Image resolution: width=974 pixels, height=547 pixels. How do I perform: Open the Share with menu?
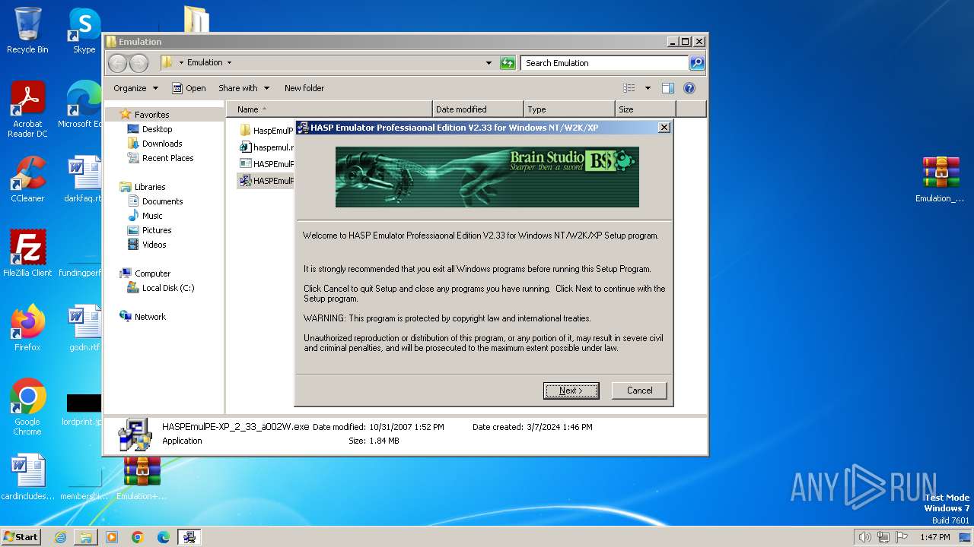(243, 88)
